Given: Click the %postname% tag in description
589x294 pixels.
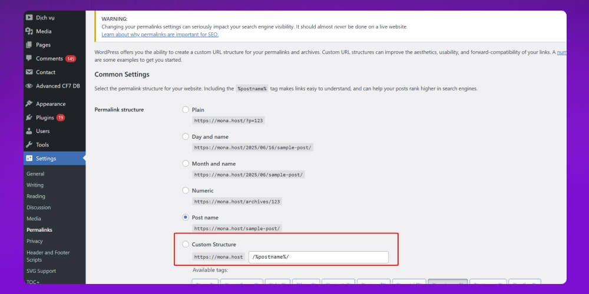Looking at the screenshot, I should [x=252, y=89].
